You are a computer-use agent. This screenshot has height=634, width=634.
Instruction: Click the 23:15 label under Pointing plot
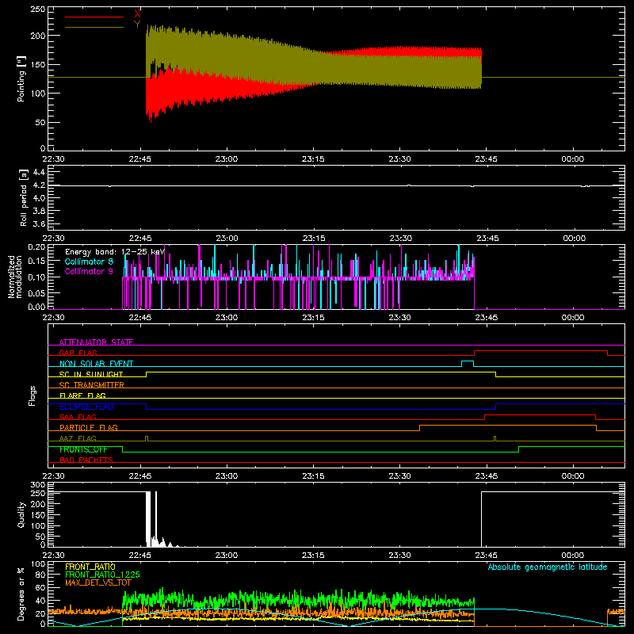313,159
